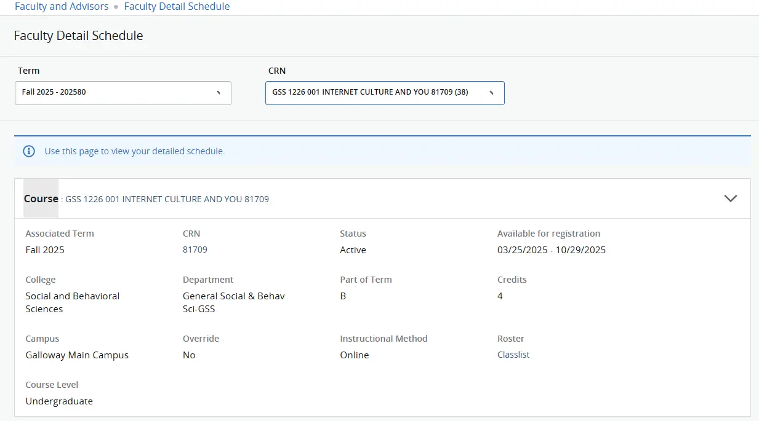This screenshot has width=759, height=421.
Task: Click the Course header bar to collapse it
Action: point(369,199)
